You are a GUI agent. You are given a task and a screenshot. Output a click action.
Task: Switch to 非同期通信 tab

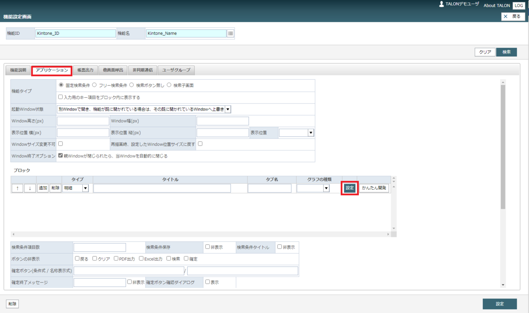(x=142, y=70)
